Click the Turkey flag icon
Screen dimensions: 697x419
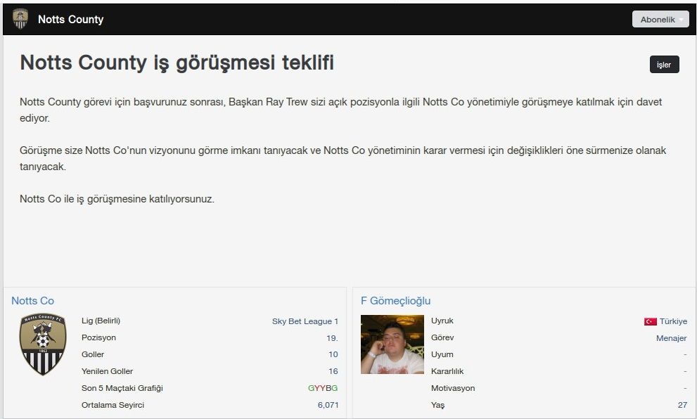point(651,321)
